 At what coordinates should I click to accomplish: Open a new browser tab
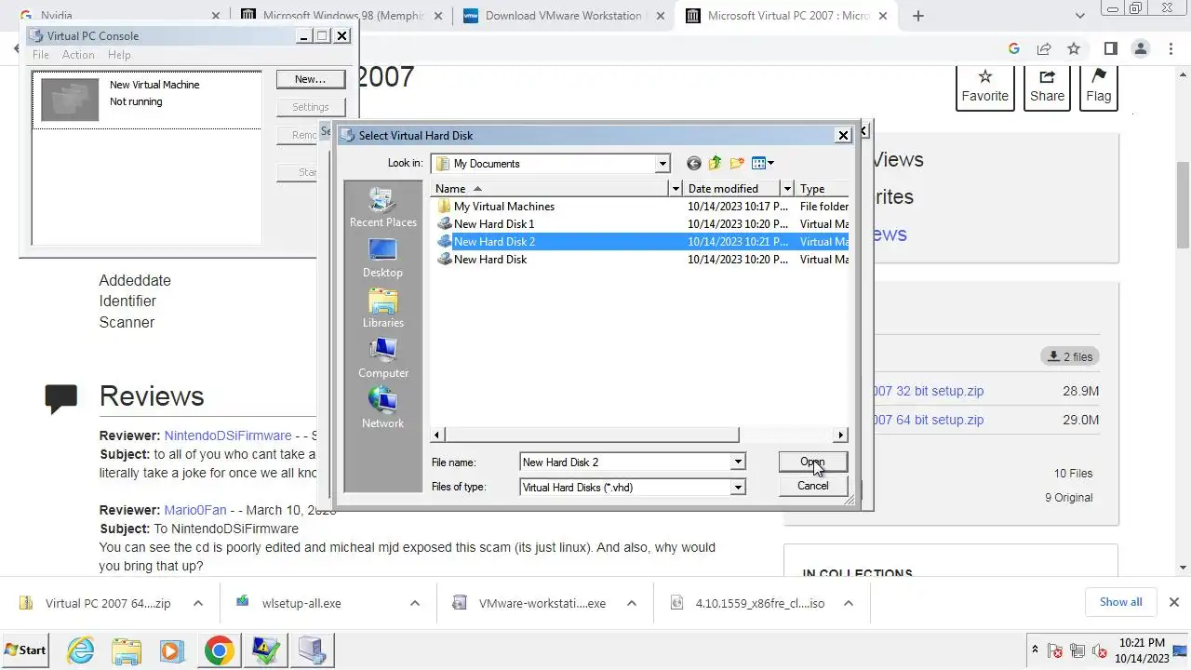918,16
